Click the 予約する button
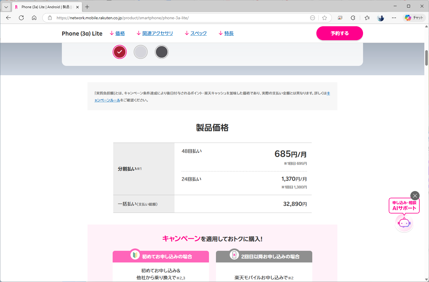Viewport: 429px width, 282px height. pyautogui.click(x=340, y=33)
